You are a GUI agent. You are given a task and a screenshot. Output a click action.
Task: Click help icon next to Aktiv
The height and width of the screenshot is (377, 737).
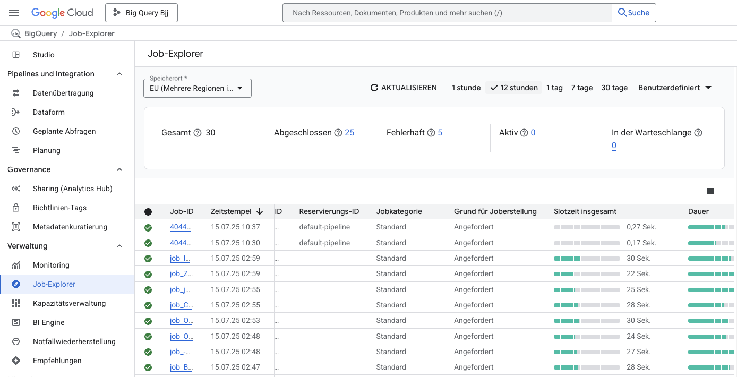pyautogui.click(x=524, y=133)
